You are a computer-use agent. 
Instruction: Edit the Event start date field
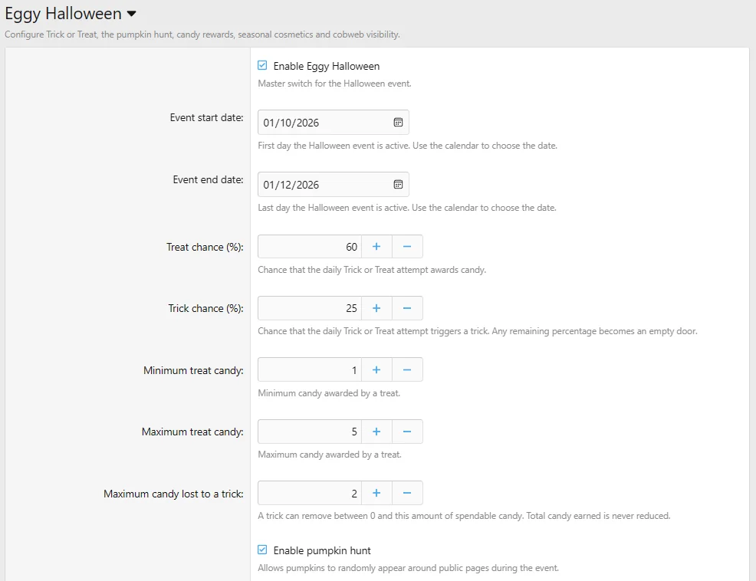pos(334,123)
